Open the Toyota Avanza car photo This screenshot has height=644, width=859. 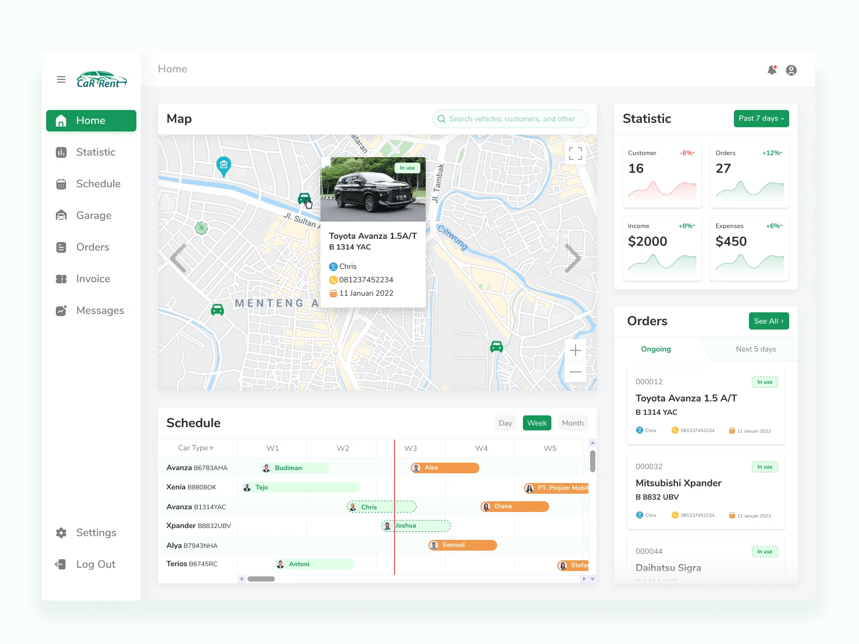point(373,189)
